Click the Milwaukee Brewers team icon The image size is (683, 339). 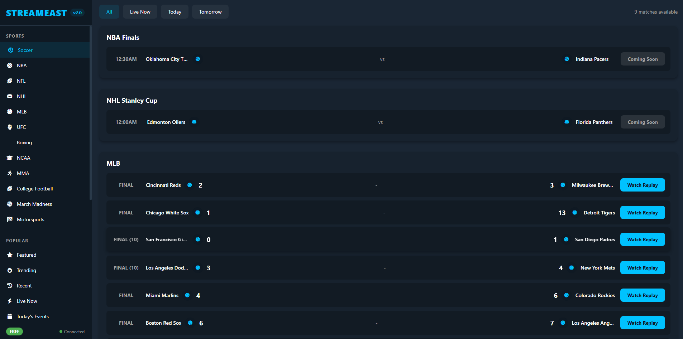point(563,185)
